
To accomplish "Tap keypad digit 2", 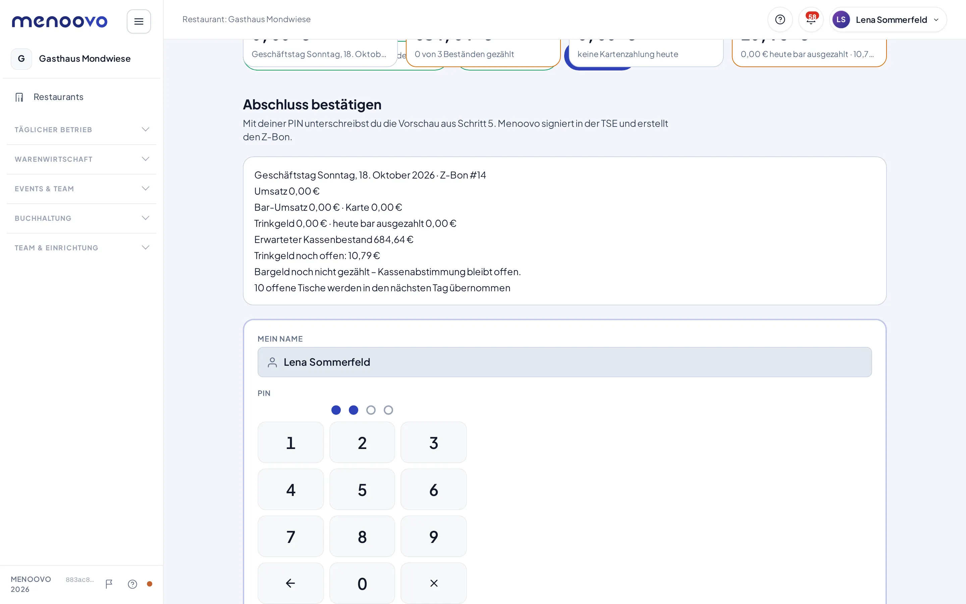I will pyautogui.click(x=362, y=442).
